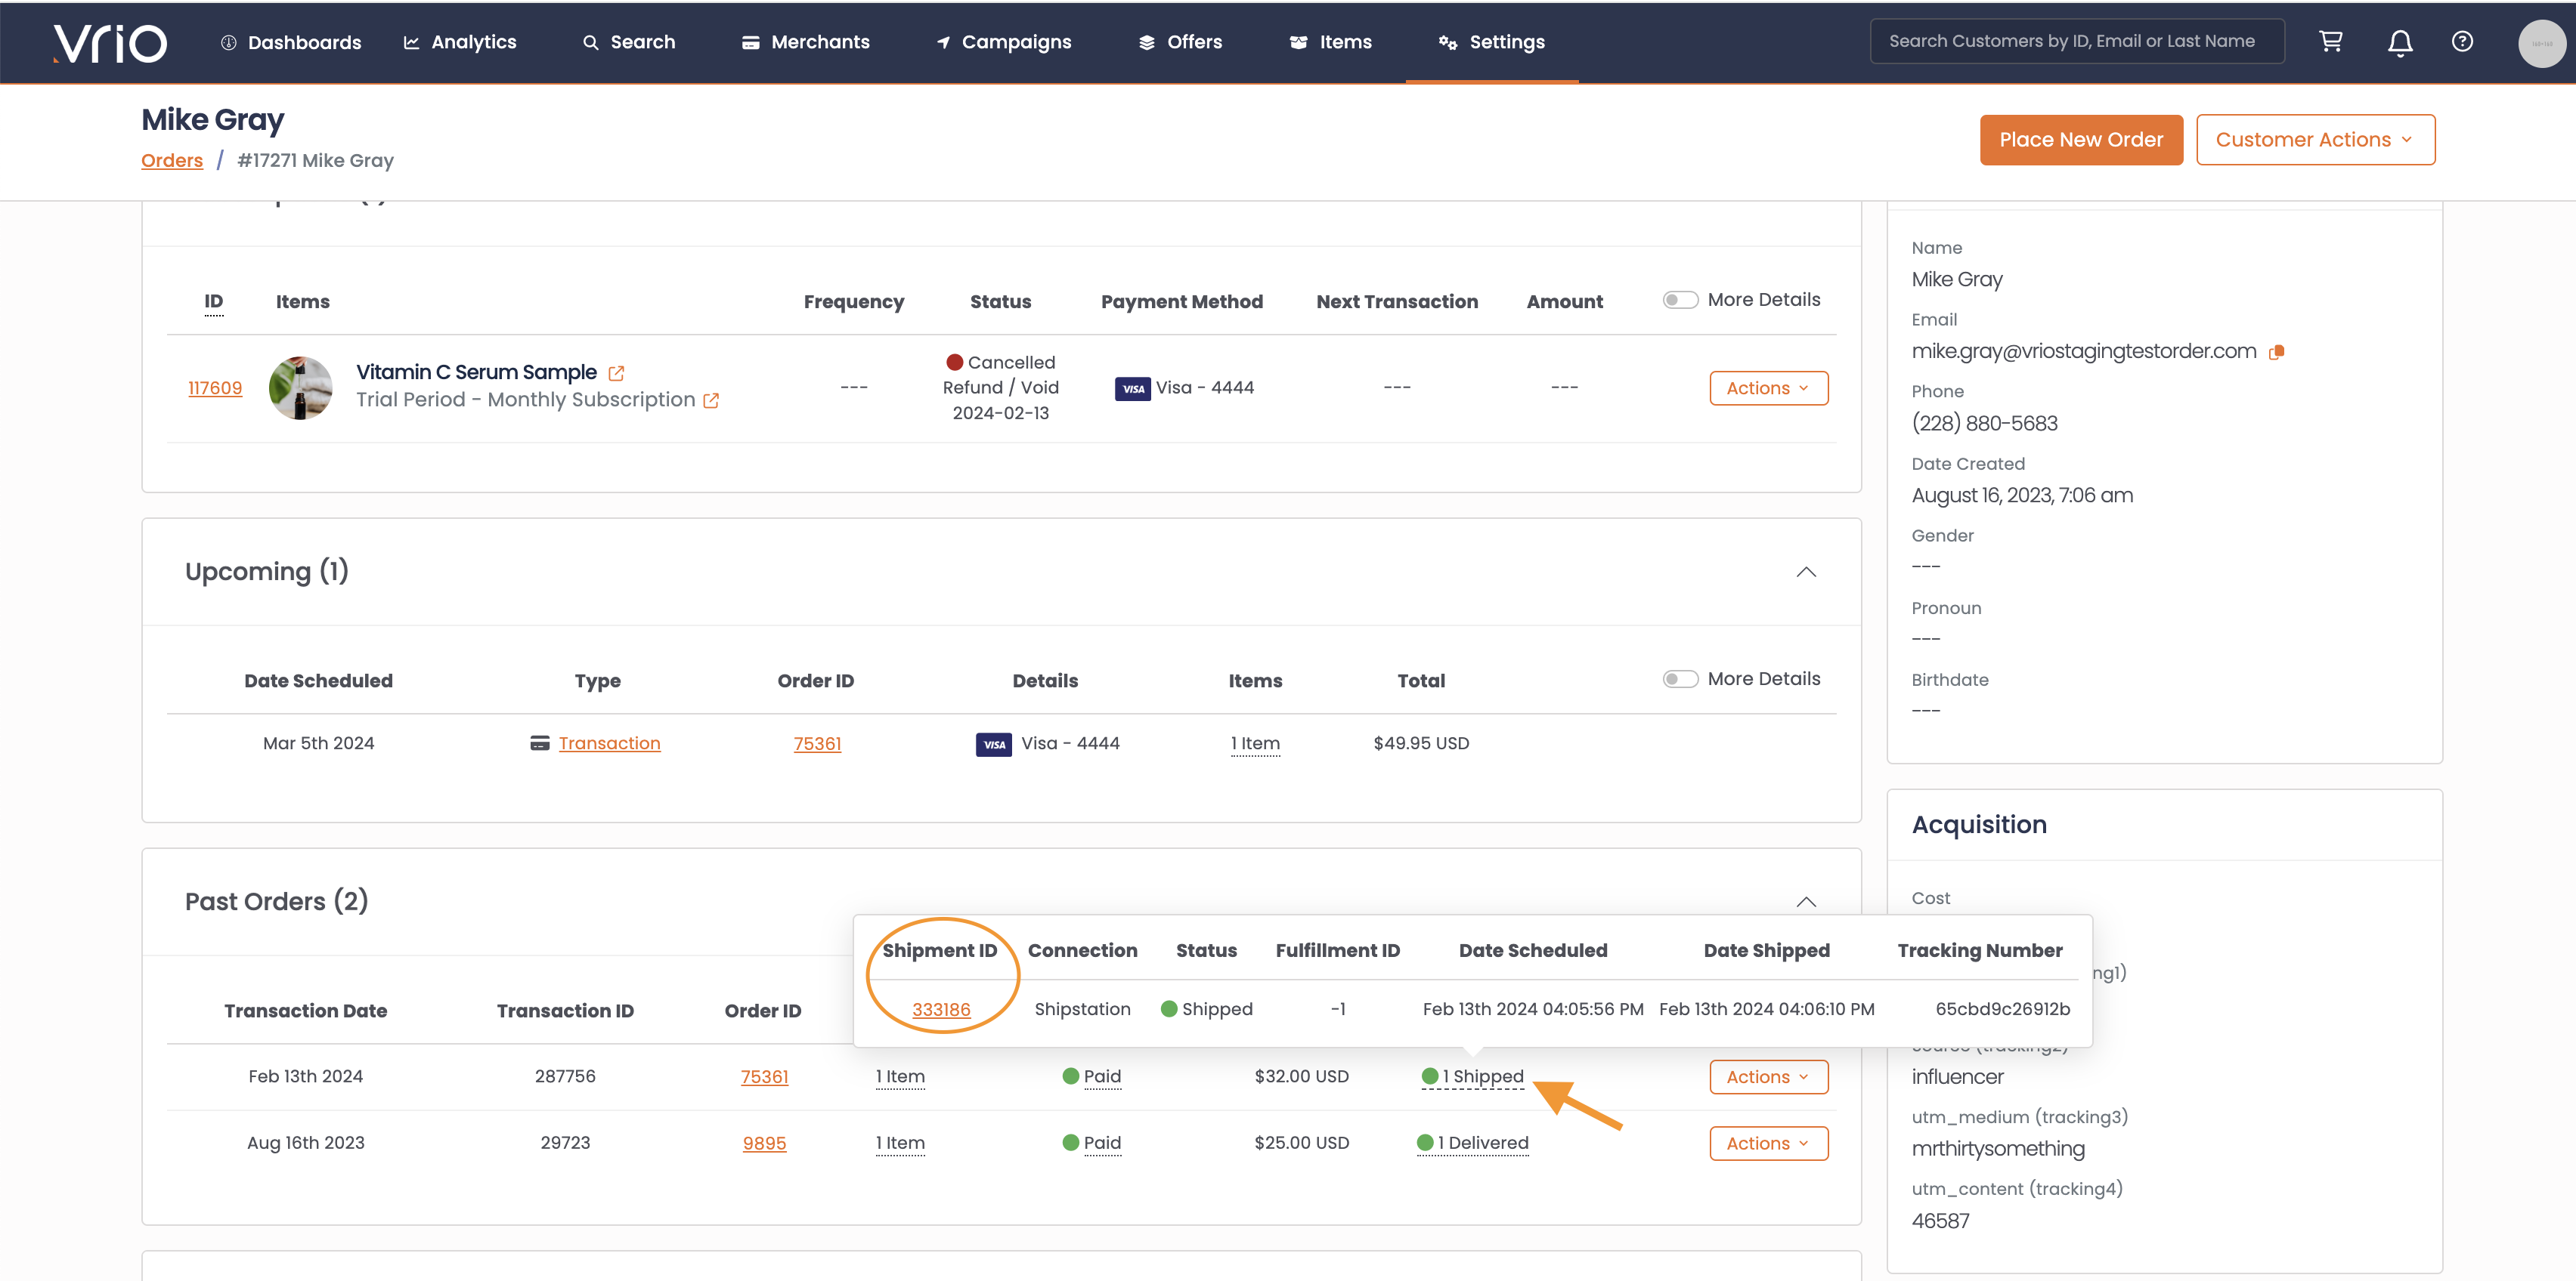Toggle More Details in subscriptions table

pyautogui.click(x=1680, y=300)
